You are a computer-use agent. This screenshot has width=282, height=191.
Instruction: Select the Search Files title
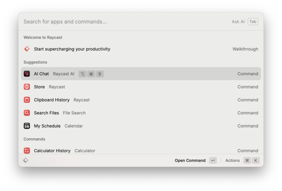(x=46, y=113)
